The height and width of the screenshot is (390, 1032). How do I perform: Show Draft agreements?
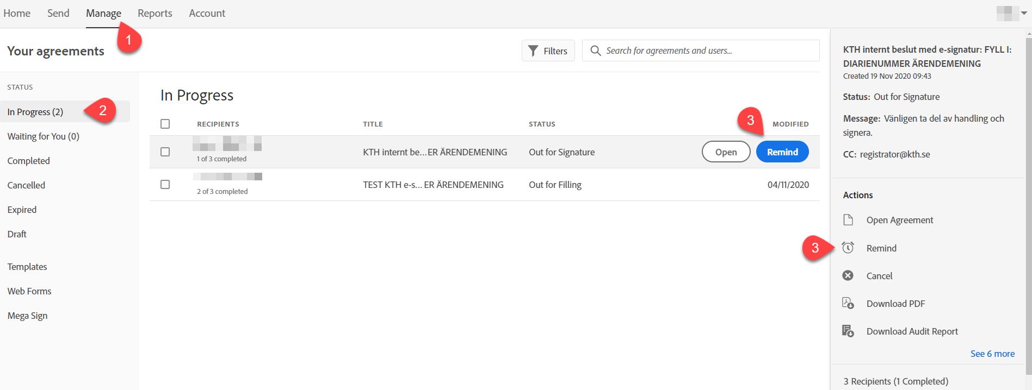tap(17, 234)
